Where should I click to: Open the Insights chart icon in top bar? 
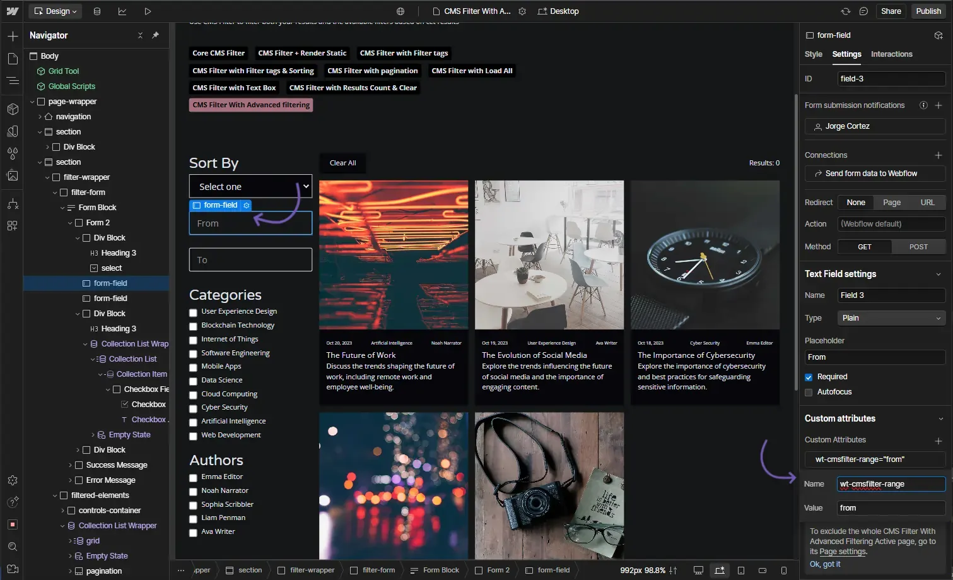coord(122,11)
